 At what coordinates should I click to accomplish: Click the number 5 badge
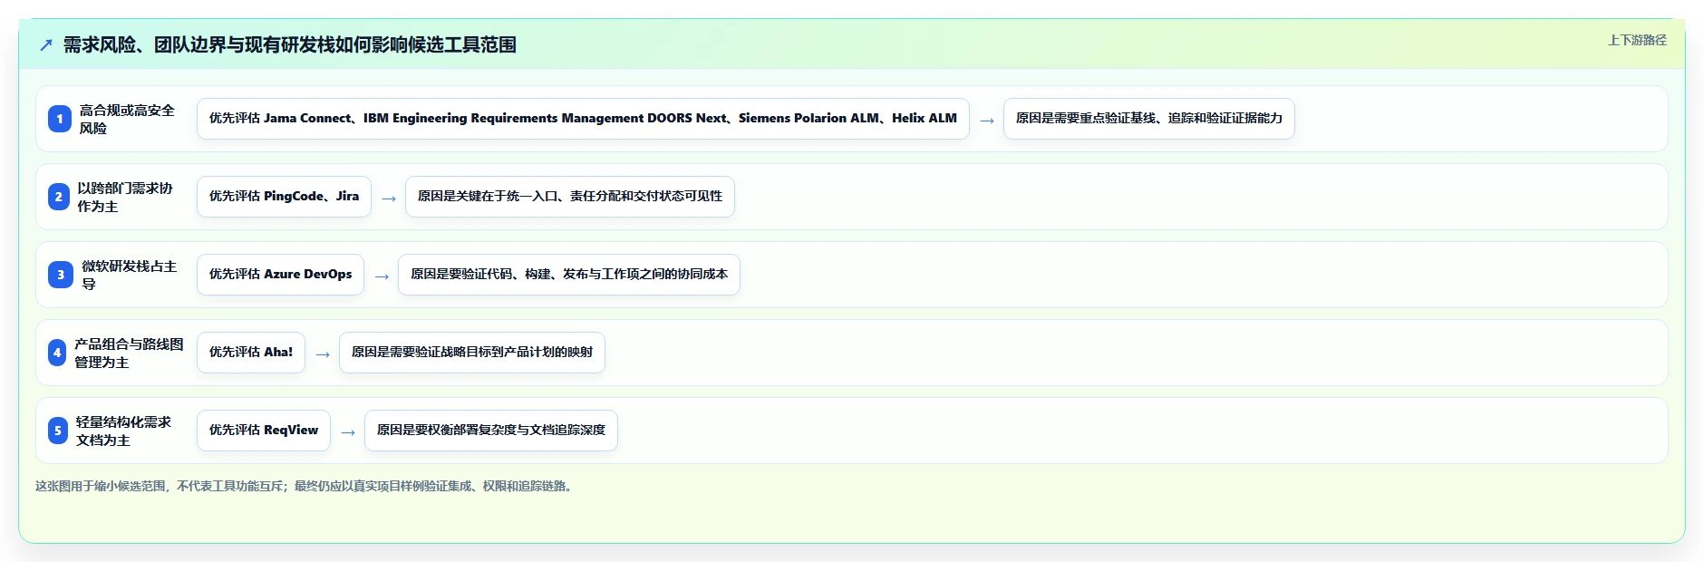pos(58,431)
